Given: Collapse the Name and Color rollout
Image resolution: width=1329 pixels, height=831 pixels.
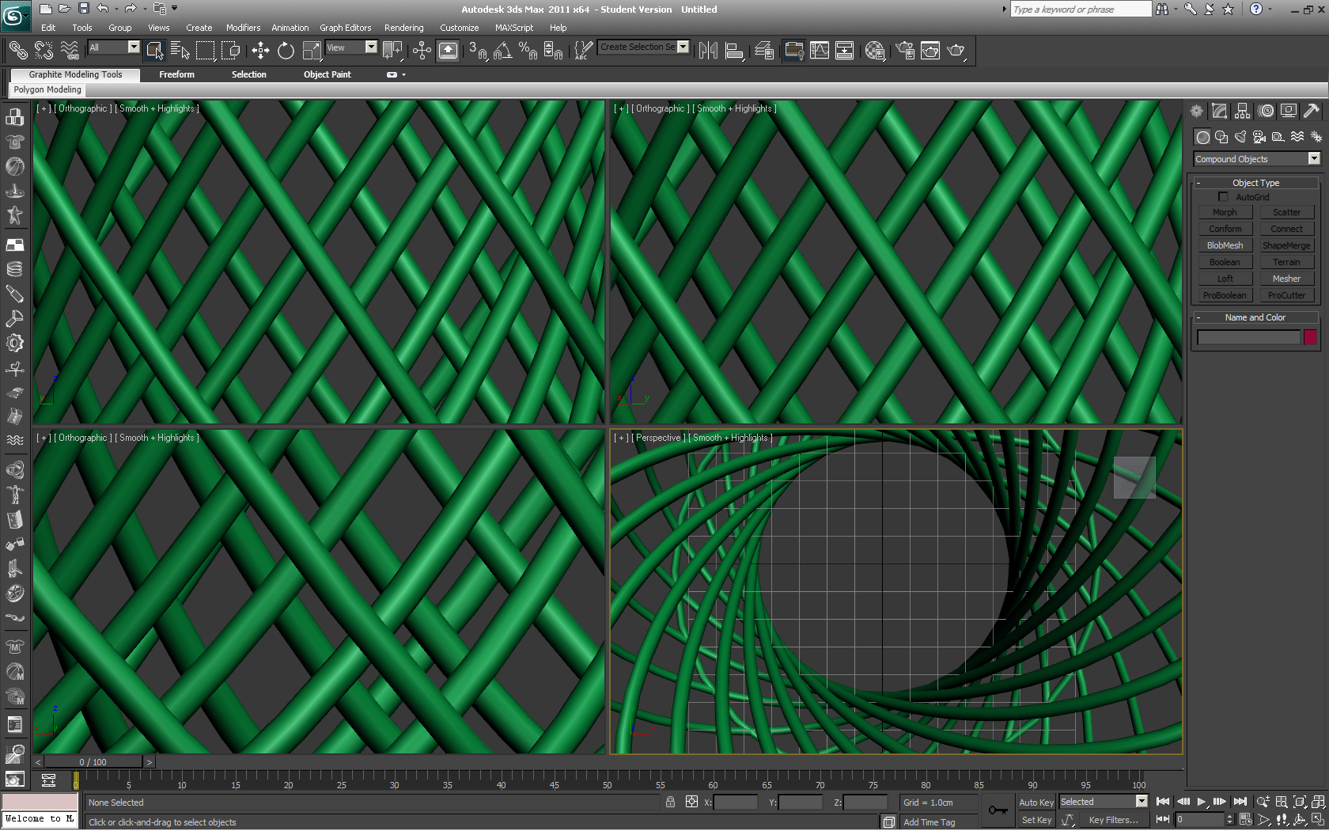Looking at the screenshot, I should (1255, 317).
